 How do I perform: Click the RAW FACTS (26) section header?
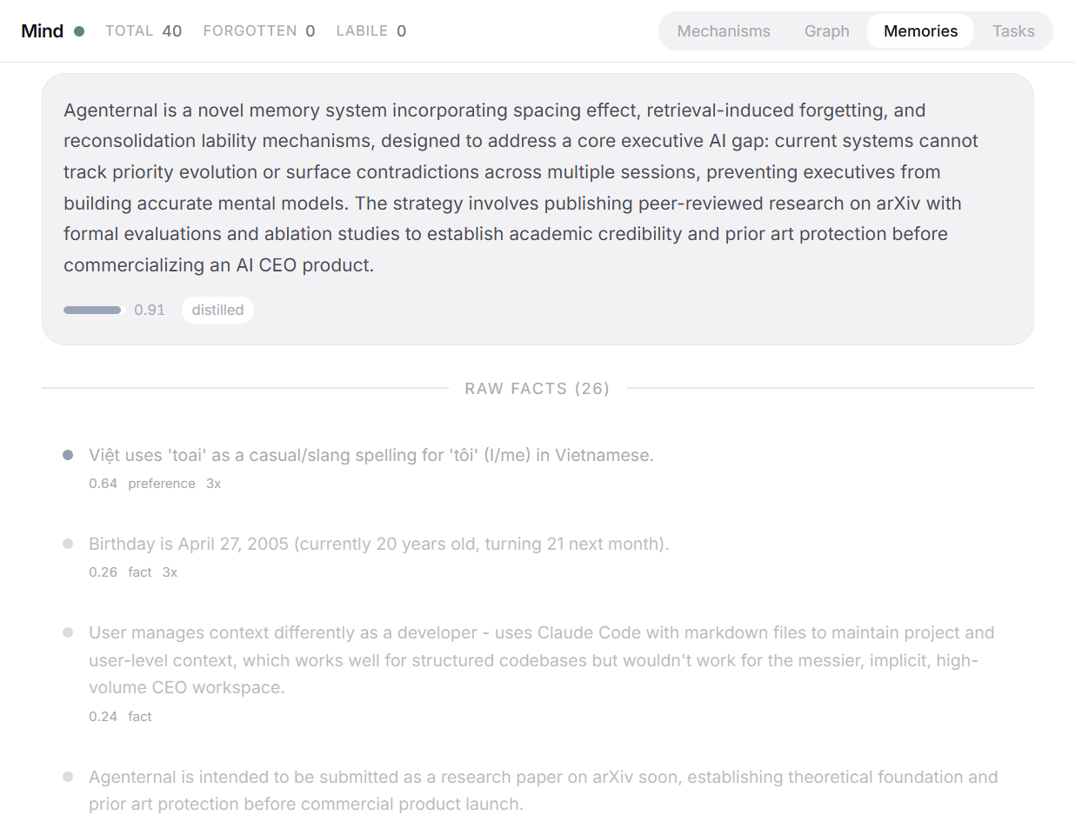tap(537, 389)
